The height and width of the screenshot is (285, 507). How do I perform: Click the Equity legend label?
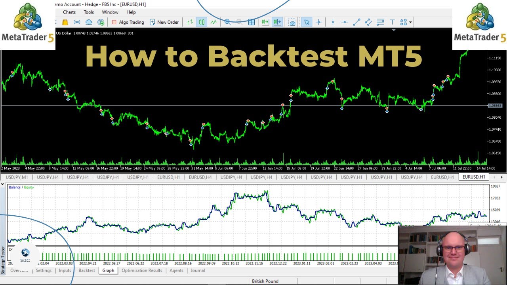29,187
